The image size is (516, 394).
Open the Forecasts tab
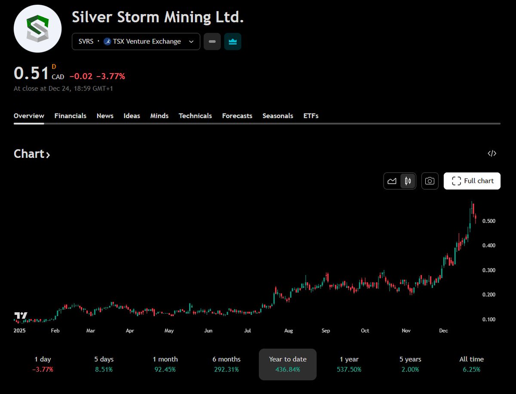pos(237,116)
